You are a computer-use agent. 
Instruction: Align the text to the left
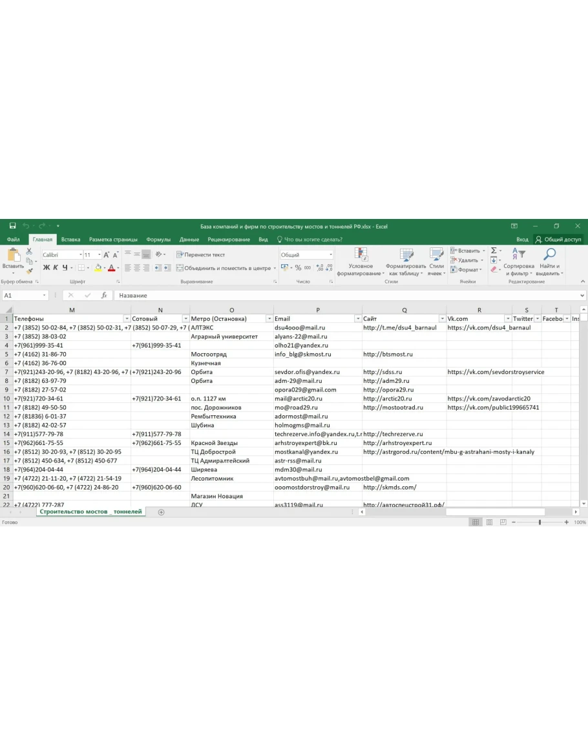point(127,268)
